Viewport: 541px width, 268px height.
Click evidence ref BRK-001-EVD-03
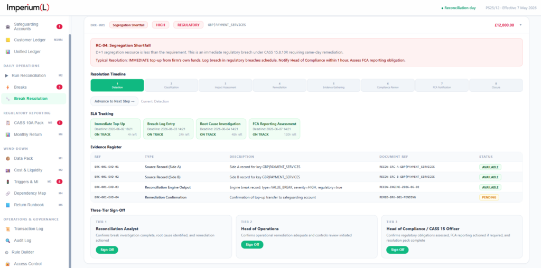click(107, 187)
